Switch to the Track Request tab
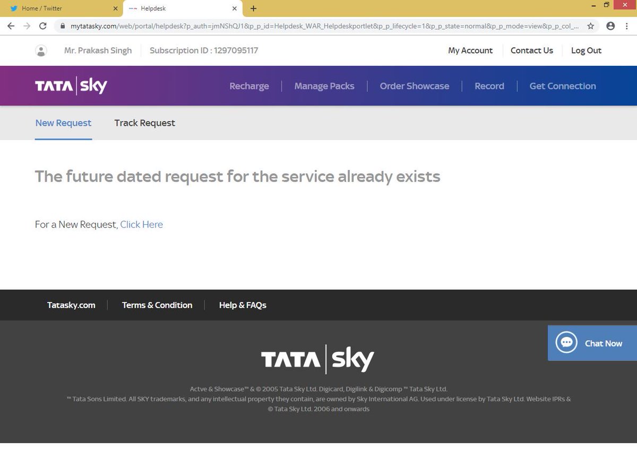The height and width of the screenshot is (474, 637). pyautogui.click(x=144, y=123)
